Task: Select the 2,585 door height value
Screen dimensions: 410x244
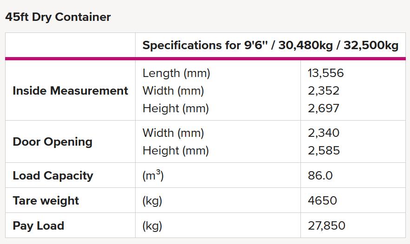Action: click(x=324, y=150)
